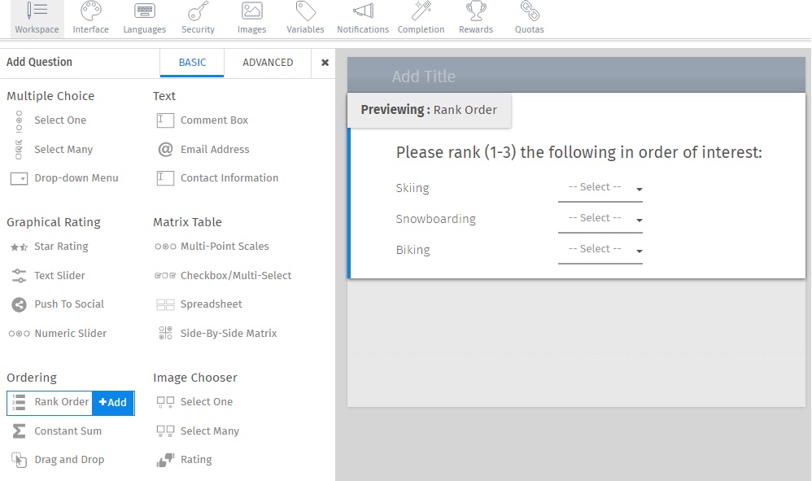Open the Biking rank Select dropdown
Image resolution: width=812 pixels, height=481 pixels.
[600, 249]
